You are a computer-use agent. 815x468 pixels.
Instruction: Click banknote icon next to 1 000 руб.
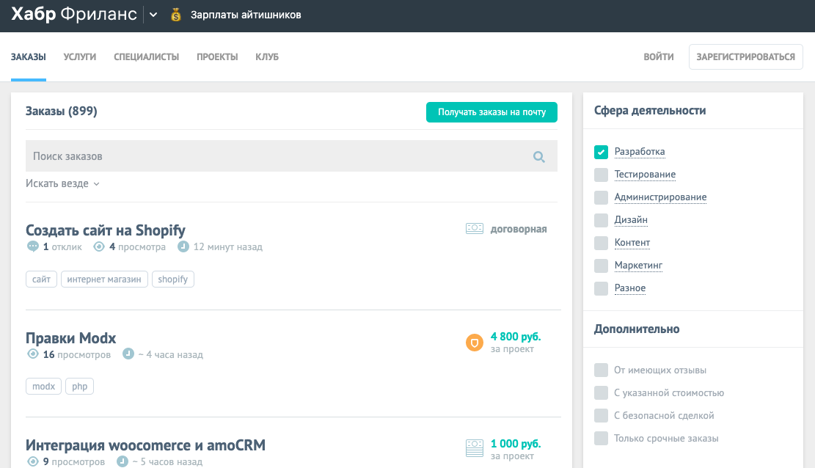[x=475, y=448]
